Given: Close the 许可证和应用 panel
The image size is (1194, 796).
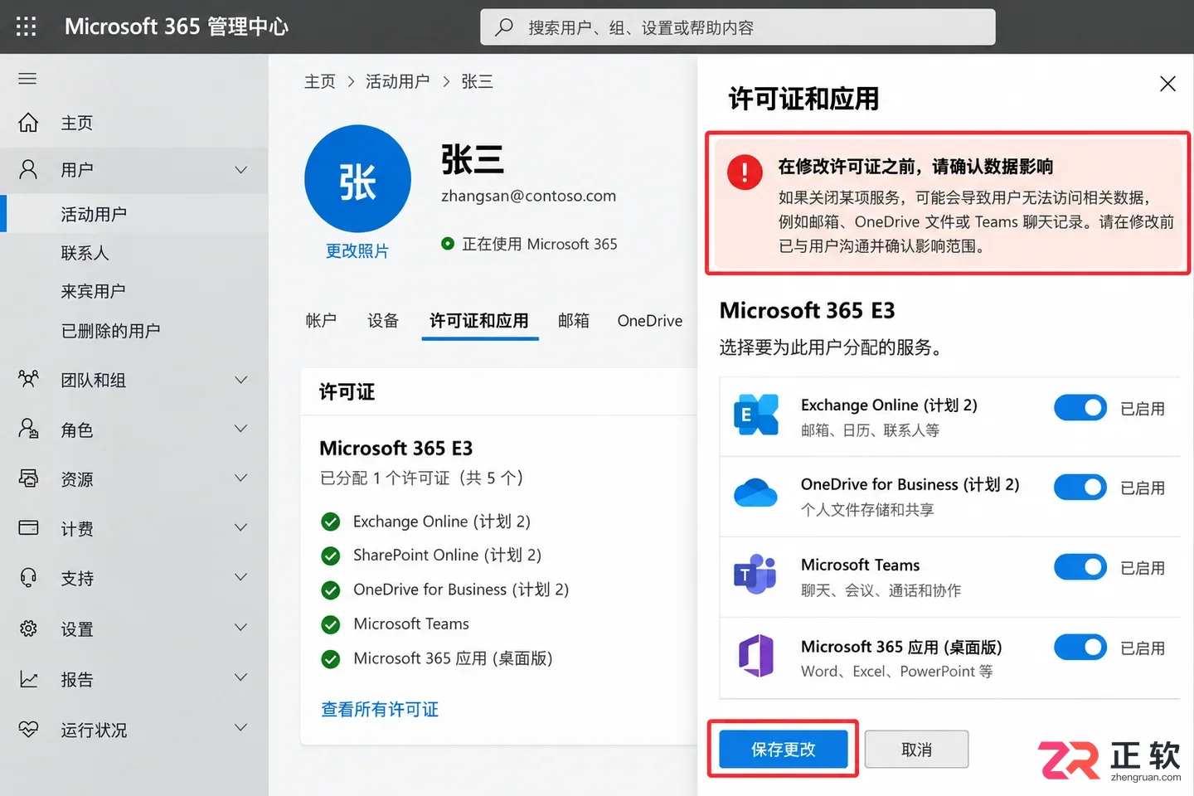Looking at the screenshot, I should pyautogui.click(x=1167, y=84).
